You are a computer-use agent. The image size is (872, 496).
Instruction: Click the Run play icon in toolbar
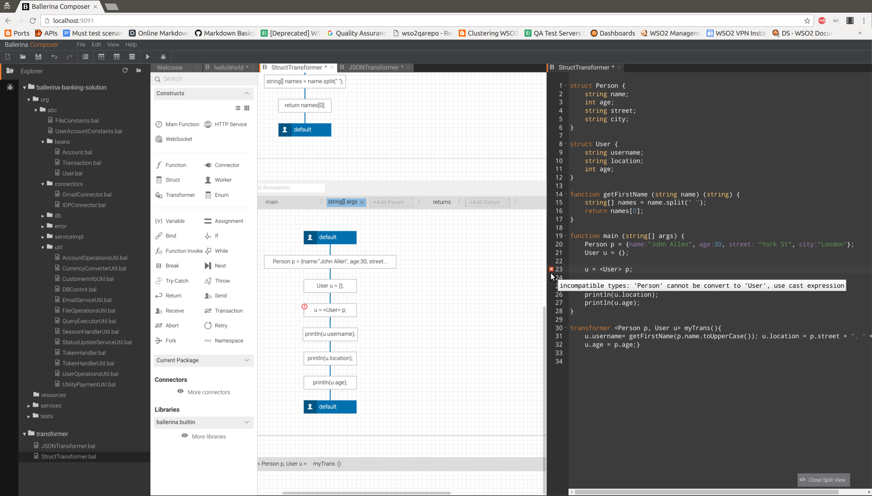pos(148,57)
